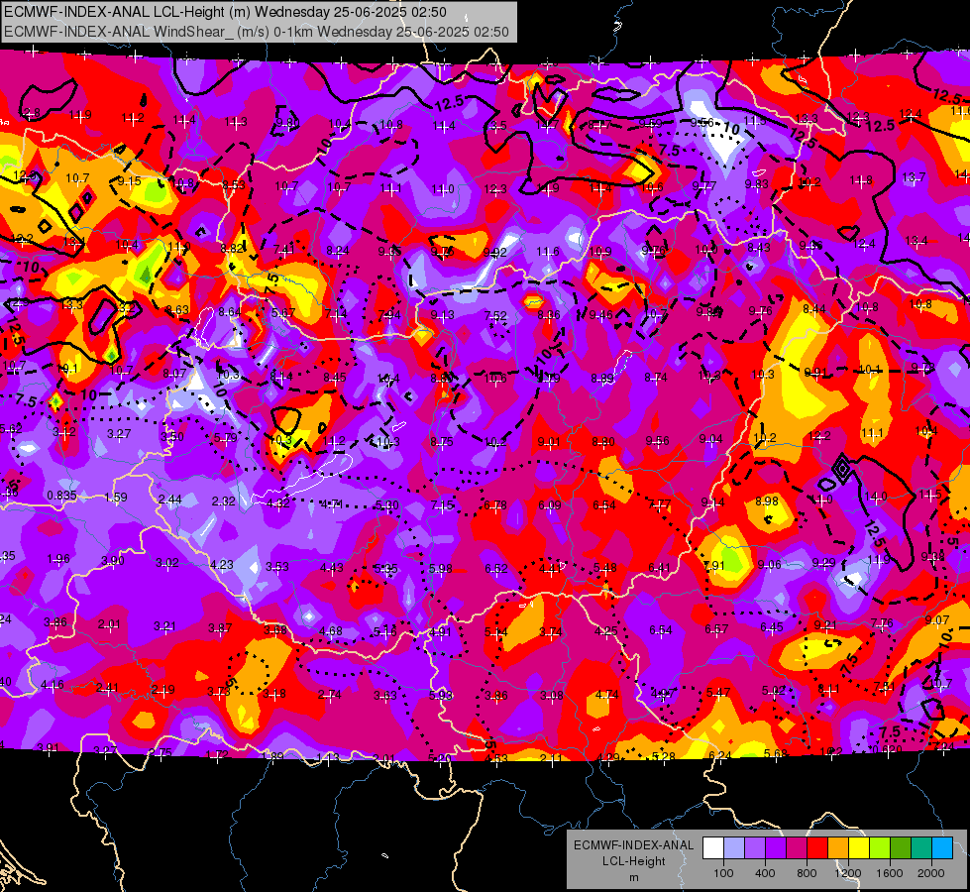Select the wind shear value 6.78
The image size is (970, 892).
495,505
